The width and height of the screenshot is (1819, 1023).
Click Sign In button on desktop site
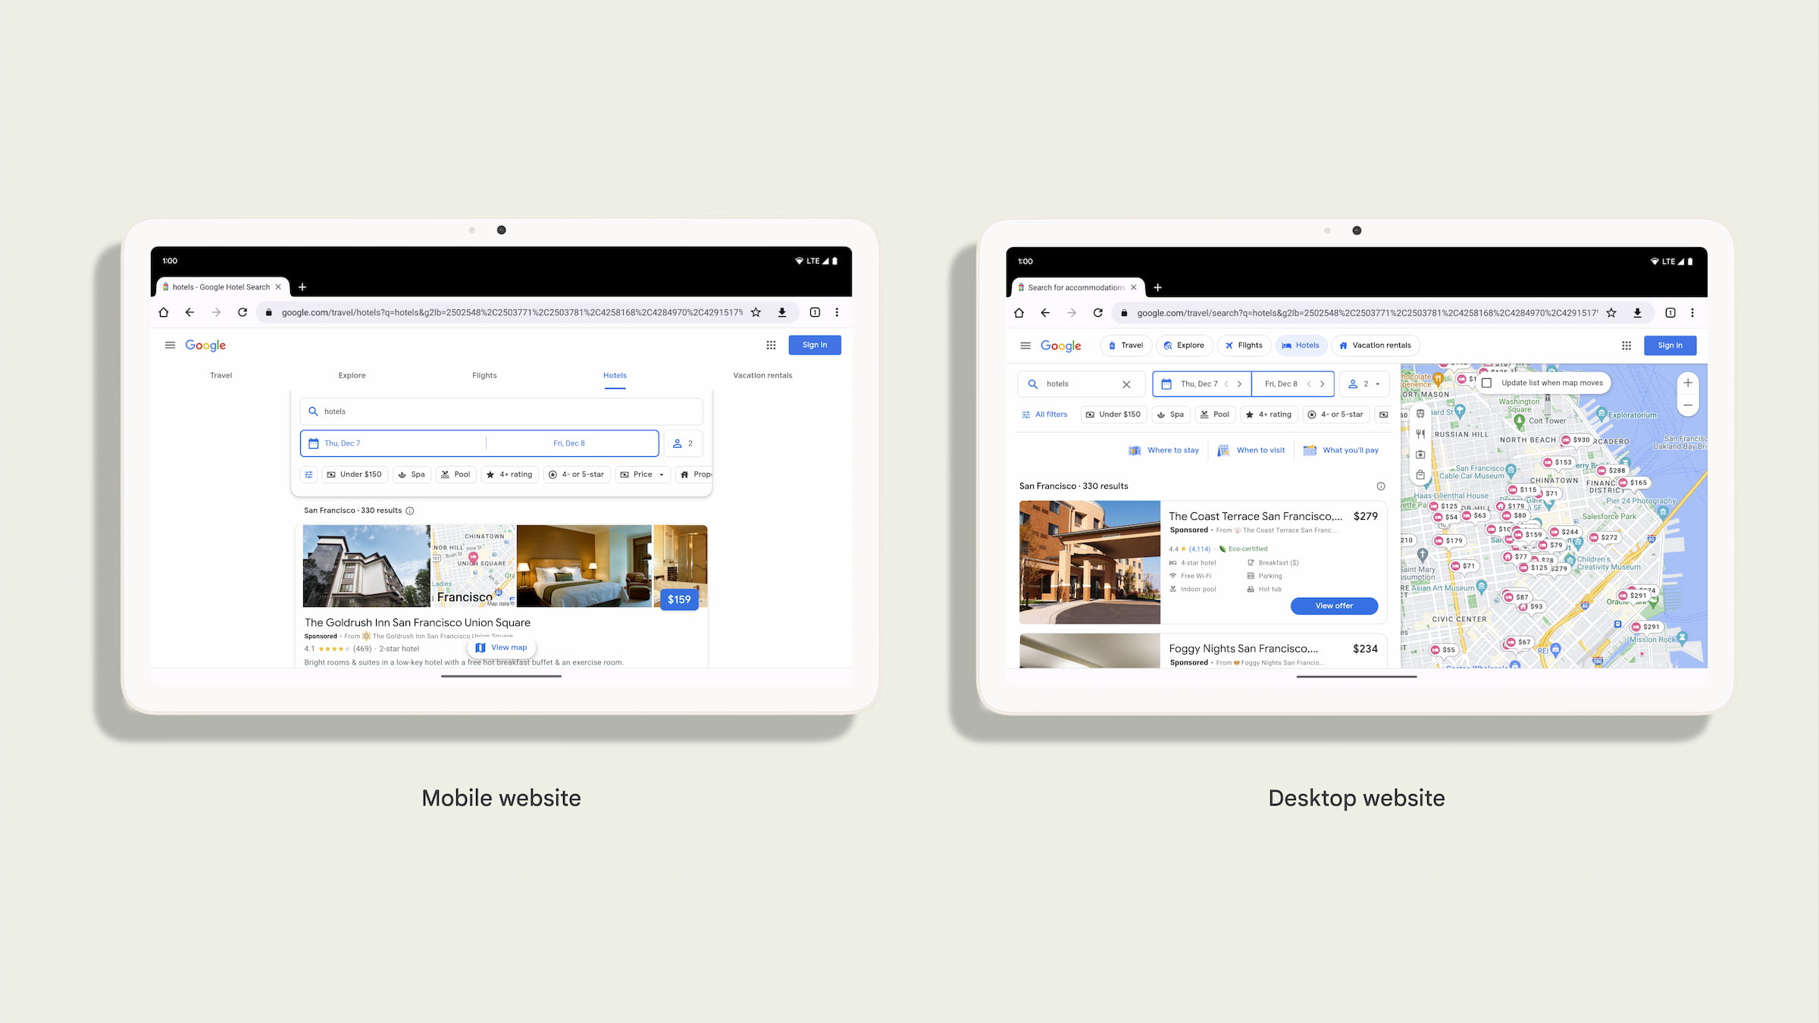pyautogui.click(x=1670, y=345)
